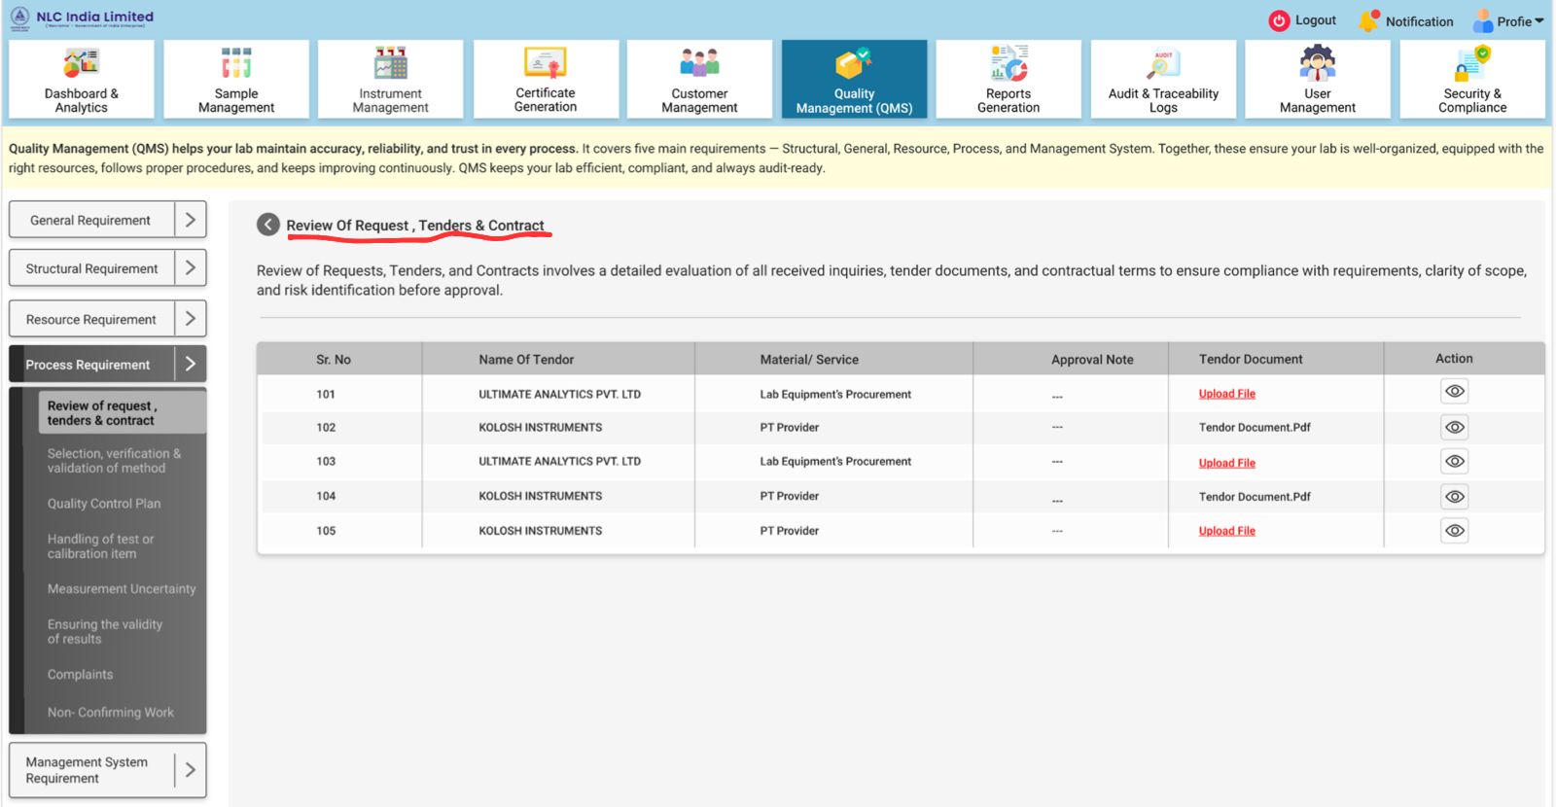Open Audit & Traceability Logs icon
Viewport: 1556px width, 807px height.
click(1163, 64)
